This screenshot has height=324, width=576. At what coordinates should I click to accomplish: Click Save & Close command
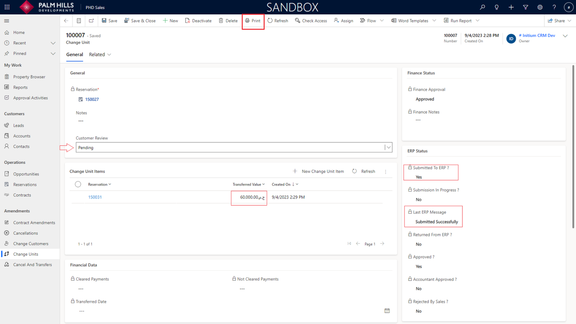coord(140,21)
